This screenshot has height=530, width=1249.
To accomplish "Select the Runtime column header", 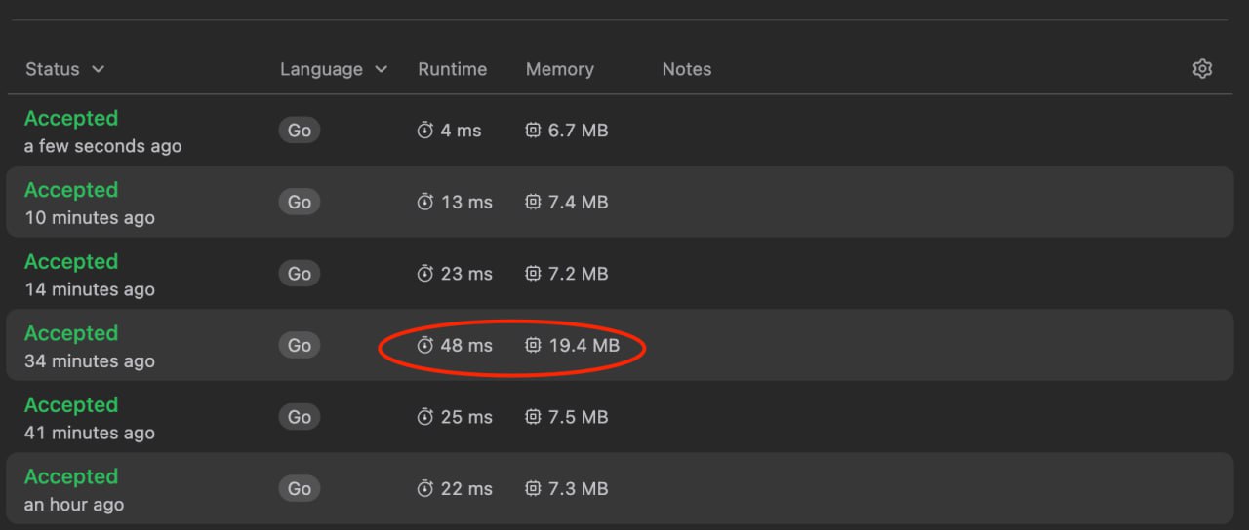I will [x=453, y=69].
